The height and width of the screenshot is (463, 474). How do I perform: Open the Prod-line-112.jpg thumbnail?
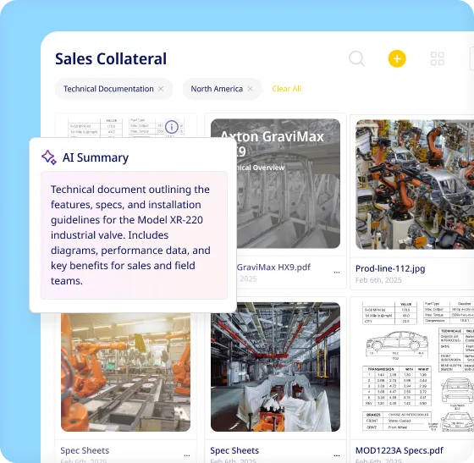click(x=415, y=185)
